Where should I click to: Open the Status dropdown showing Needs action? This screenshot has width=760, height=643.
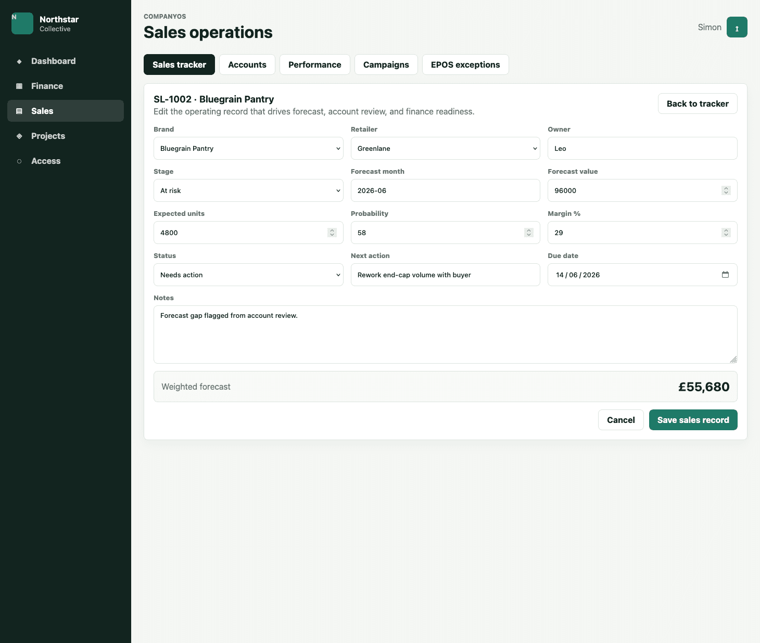click(x=248, y=275)
